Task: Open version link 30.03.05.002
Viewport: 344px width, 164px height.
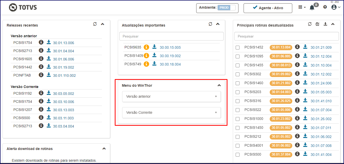Action: [x=64, y=94]
